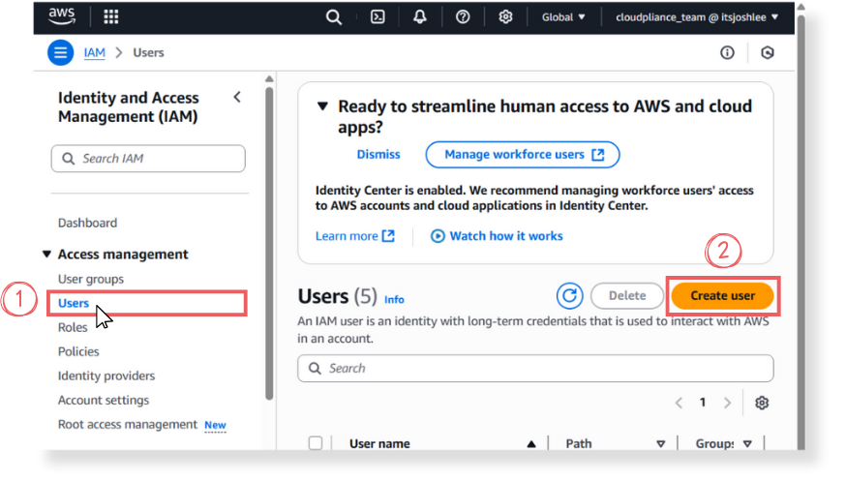Click Manage workforce users button
The image size is (846, 481).
[x=523, y=155]
